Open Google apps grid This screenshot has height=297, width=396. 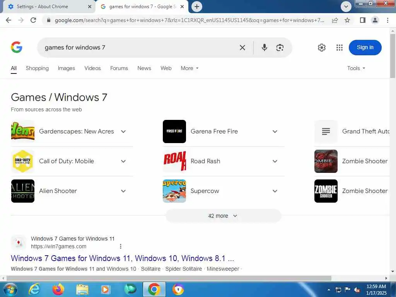(340, 48)
